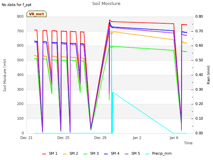Click the SM 4 blue legend swatch
The width and height of the screenshot is (213, 160).
pyautogui.click(x=106, y=154)
